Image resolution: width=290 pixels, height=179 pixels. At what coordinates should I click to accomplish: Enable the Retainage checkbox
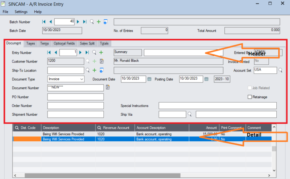coord(250,97)
